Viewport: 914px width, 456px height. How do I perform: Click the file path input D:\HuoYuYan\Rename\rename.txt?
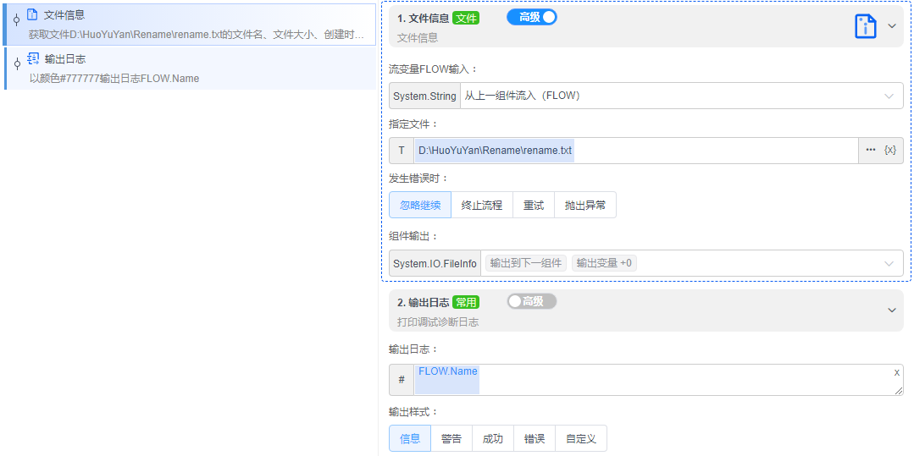[x=636, y=151]
